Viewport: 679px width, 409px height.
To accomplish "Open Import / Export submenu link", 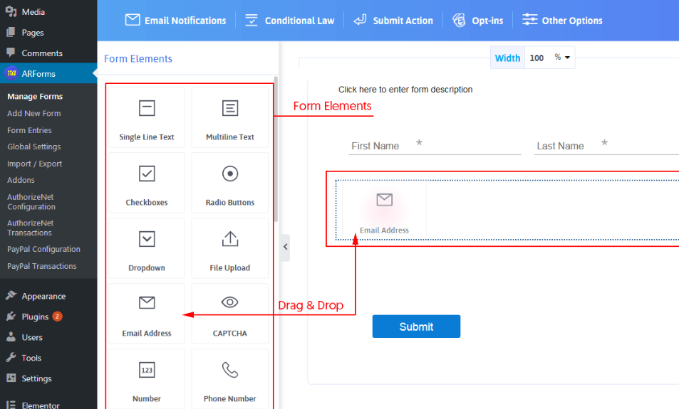I will (35, 164).
